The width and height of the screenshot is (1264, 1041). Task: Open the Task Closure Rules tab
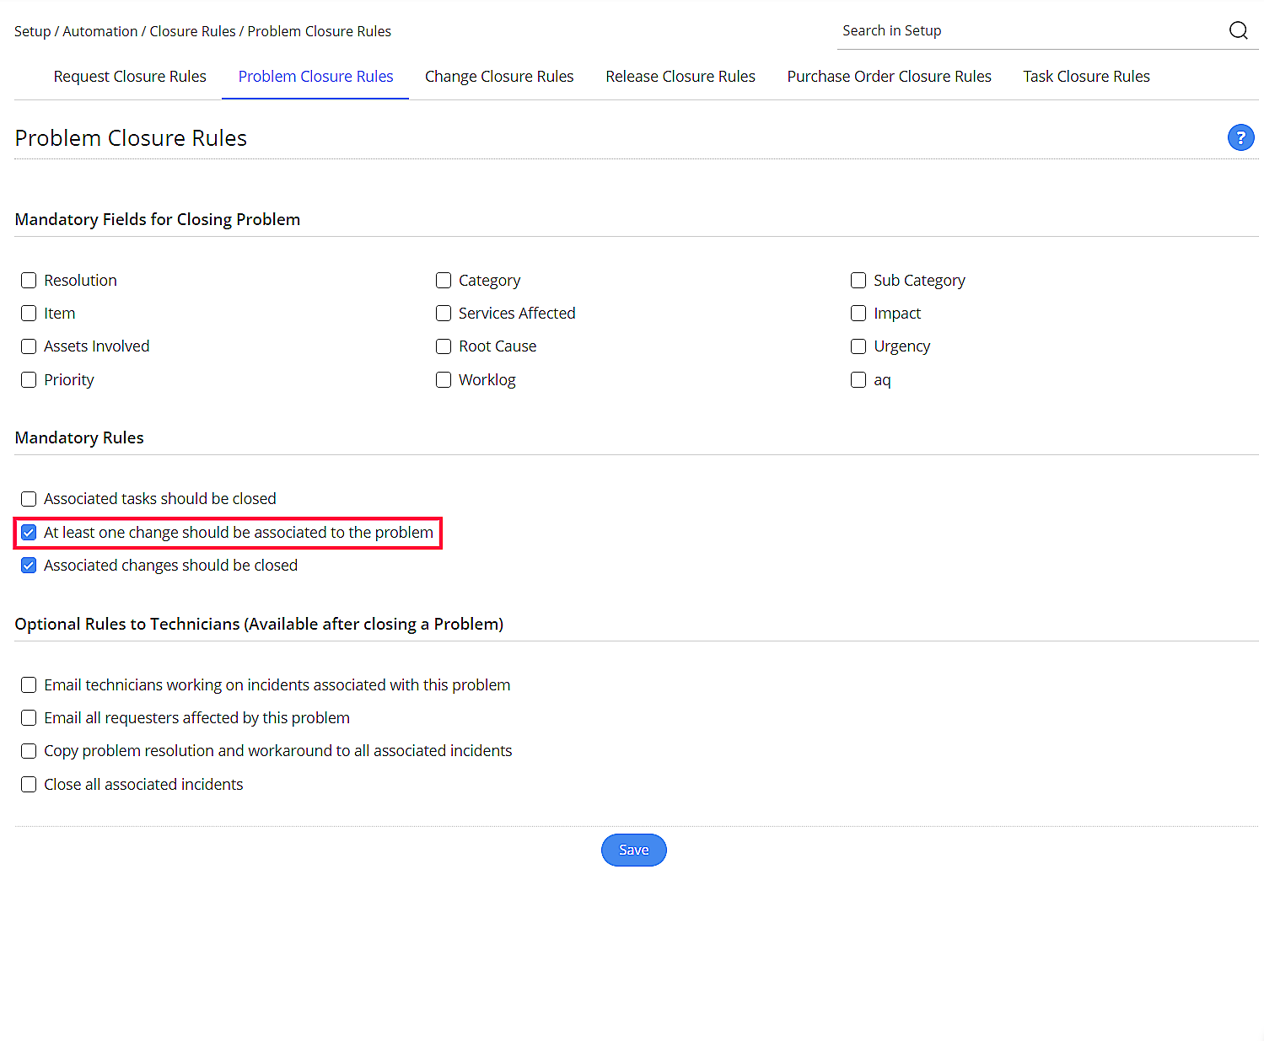point(1086,77)
